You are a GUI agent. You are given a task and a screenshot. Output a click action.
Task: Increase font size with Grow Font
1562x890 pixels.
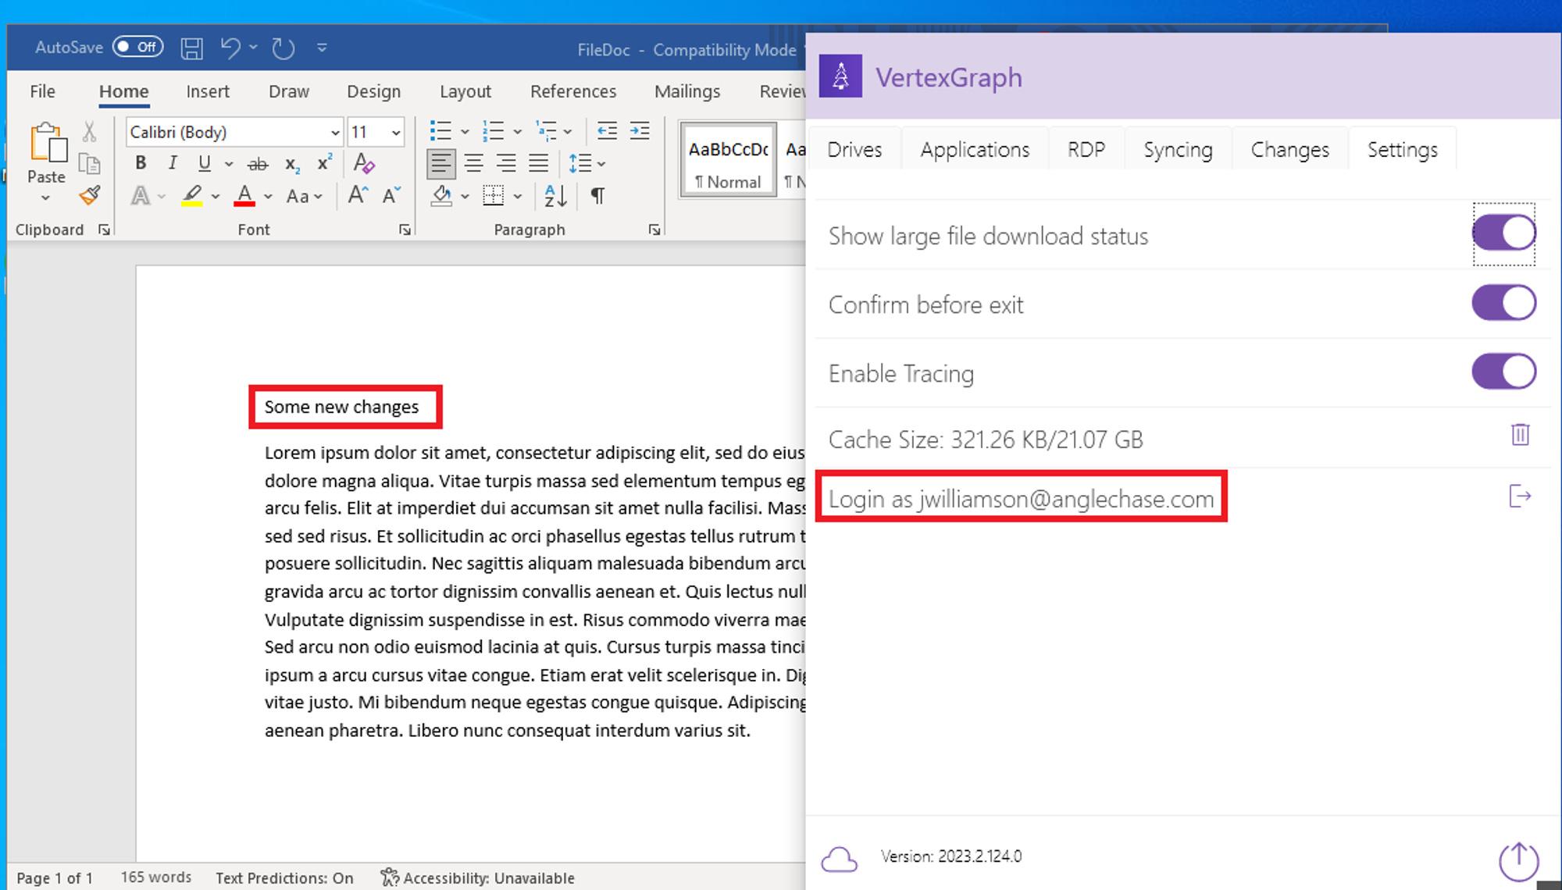pyautogui.click(x=358, y=195)
